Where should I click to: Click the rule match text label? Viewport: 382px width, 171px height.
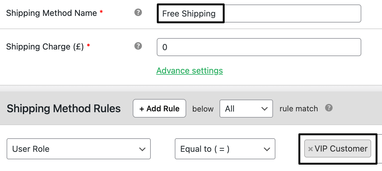point(299,109)
